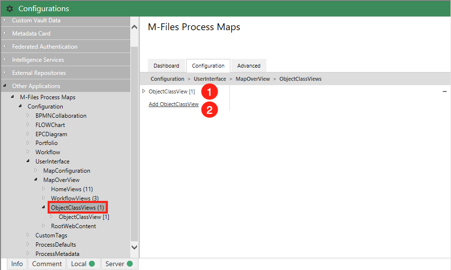Expand the WorkflowViews (3) node arrow
Viewport: 451px width, 270px height.
coord(44,198)
